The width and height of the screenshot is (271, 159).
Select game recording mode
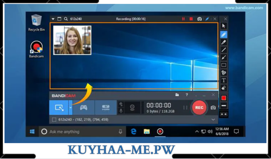coord(84,108)
